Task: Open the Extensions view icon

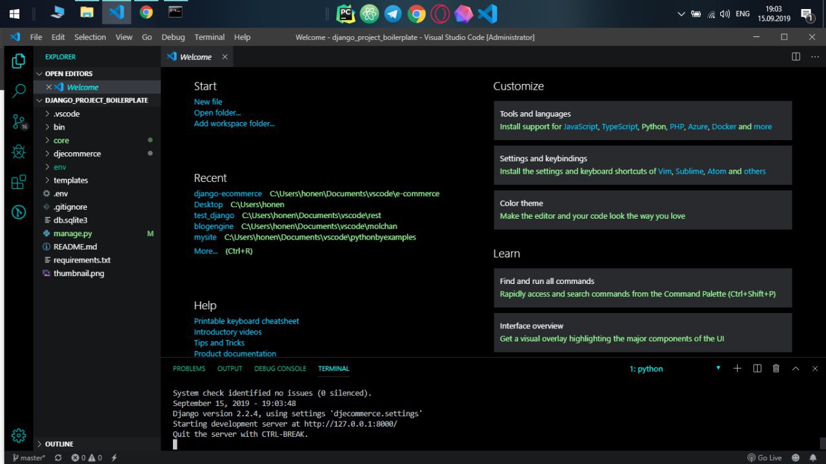Action: pos(19,182)
